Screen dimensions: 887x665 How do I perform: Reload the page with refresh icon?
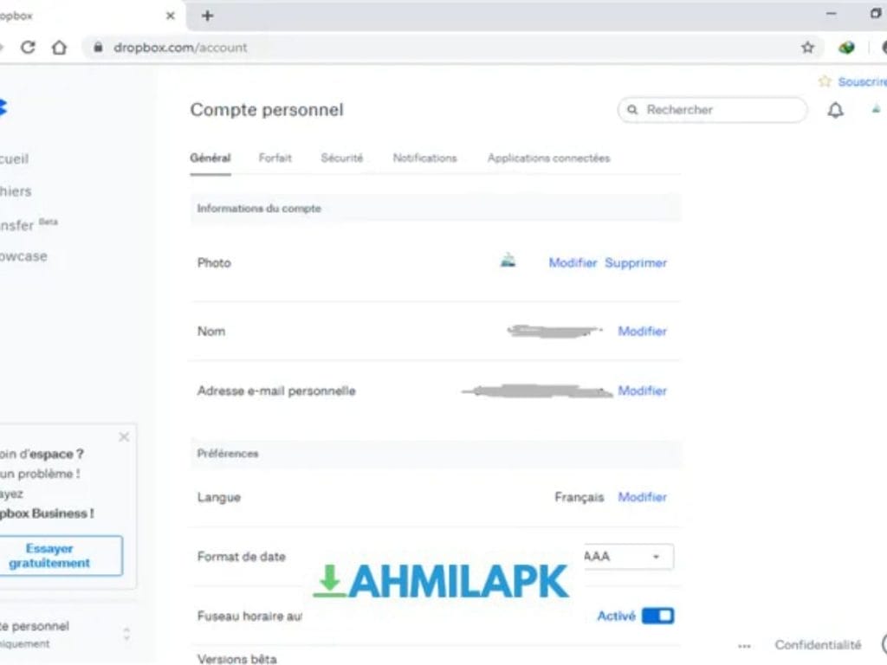[x=28, y=48]
